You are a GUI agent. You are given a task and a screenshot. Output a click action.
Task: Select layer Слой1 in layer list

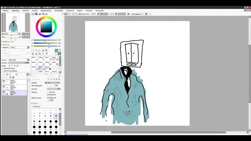pyautogui.click(x=15, y=87)
